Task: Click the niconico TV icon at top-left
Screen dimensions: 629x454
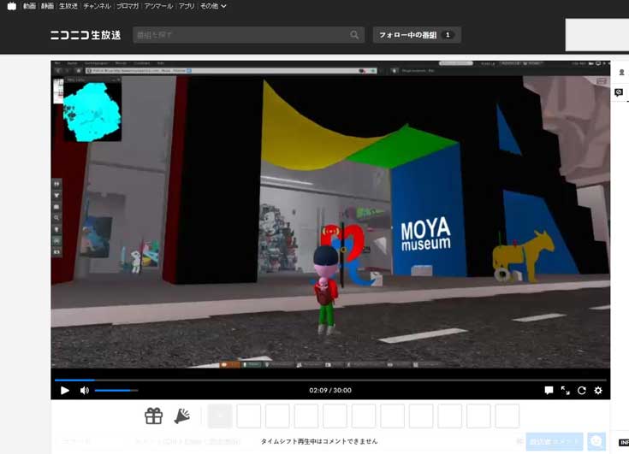Action: click(x=11, y=6)
